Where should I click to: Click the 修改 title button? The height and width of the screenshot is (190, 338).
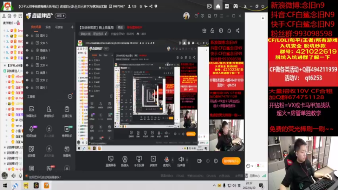120,27
